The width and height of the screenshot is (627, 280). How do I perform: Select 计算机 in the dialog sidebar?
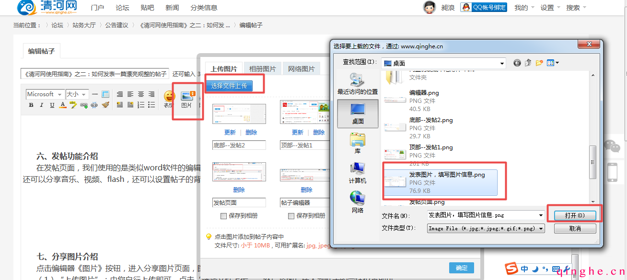click(358, 173)
